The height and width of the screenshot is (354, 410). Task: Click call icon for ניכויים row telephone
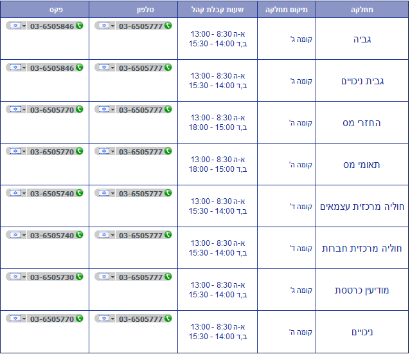click(168, 319)
